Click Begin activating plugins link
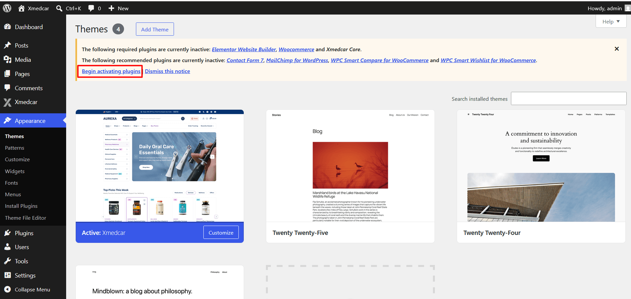 pyautogui.click(x=111, y=71)
